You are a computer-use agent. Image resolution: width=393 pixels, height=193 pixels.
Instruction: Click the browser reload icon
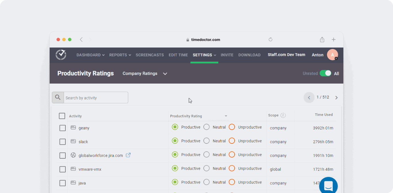pos(270,40)
